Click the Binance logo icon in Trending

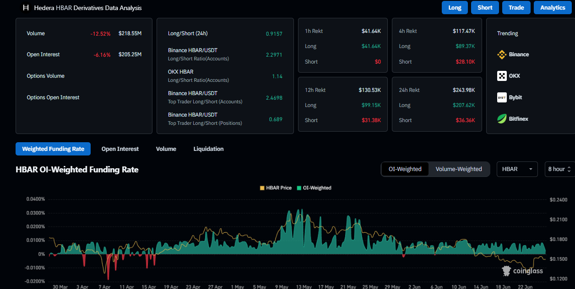pos(502,54)
